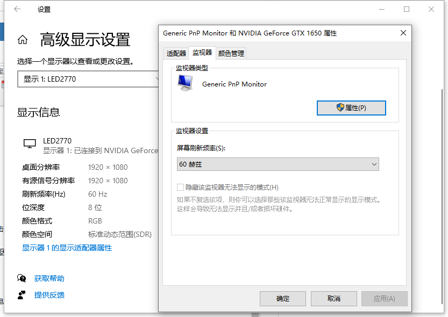Click the 提供反馈 person icon
This screenshot has width=448, height=317.
coord(22,295)
